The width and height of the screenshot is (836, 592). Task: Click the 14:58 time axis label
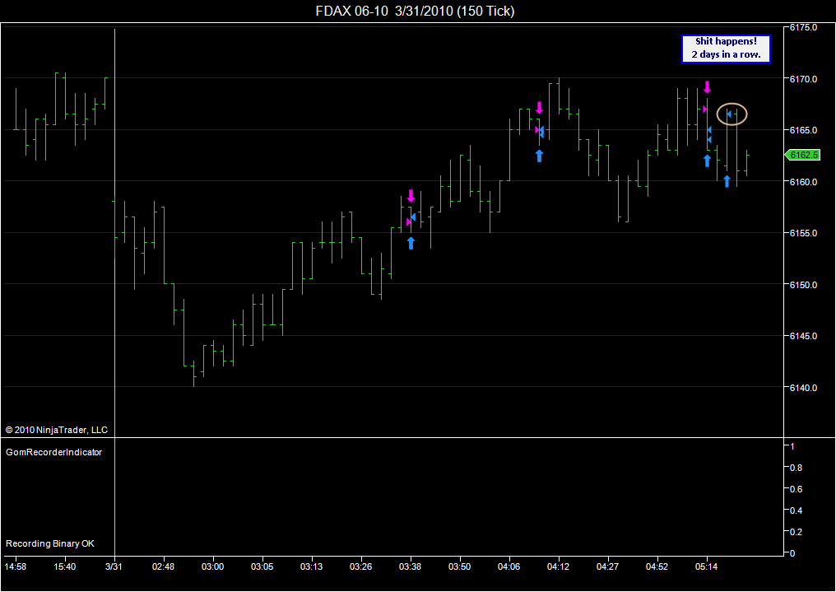click(16, 566)
